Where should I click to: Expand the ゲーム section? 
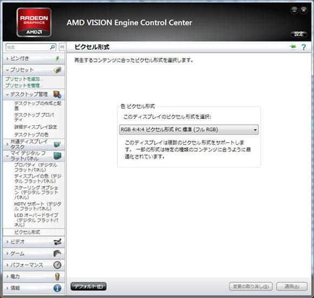click(x=8, y=253)
